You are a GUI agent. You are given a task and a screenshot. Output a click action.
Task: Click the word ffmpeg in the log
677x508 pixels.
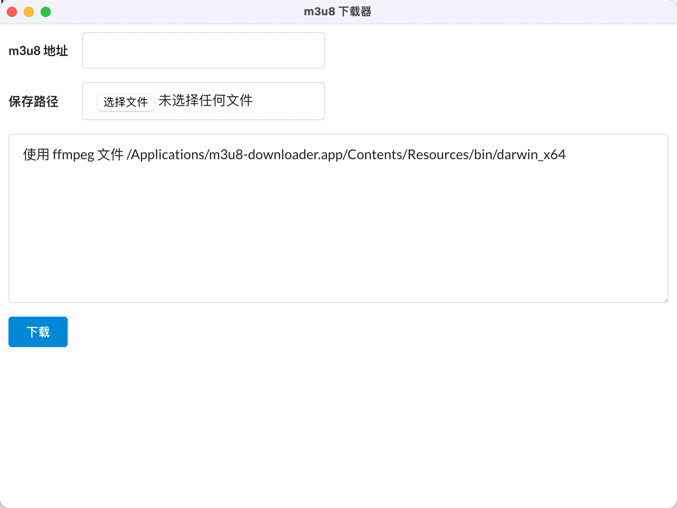point(73,155)
